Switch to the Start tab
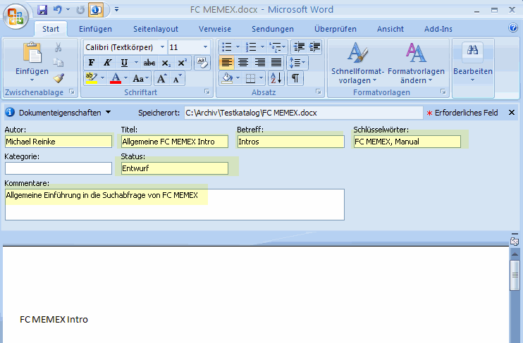This screenshot has height=343, width=523. click(x=51, y=29)
